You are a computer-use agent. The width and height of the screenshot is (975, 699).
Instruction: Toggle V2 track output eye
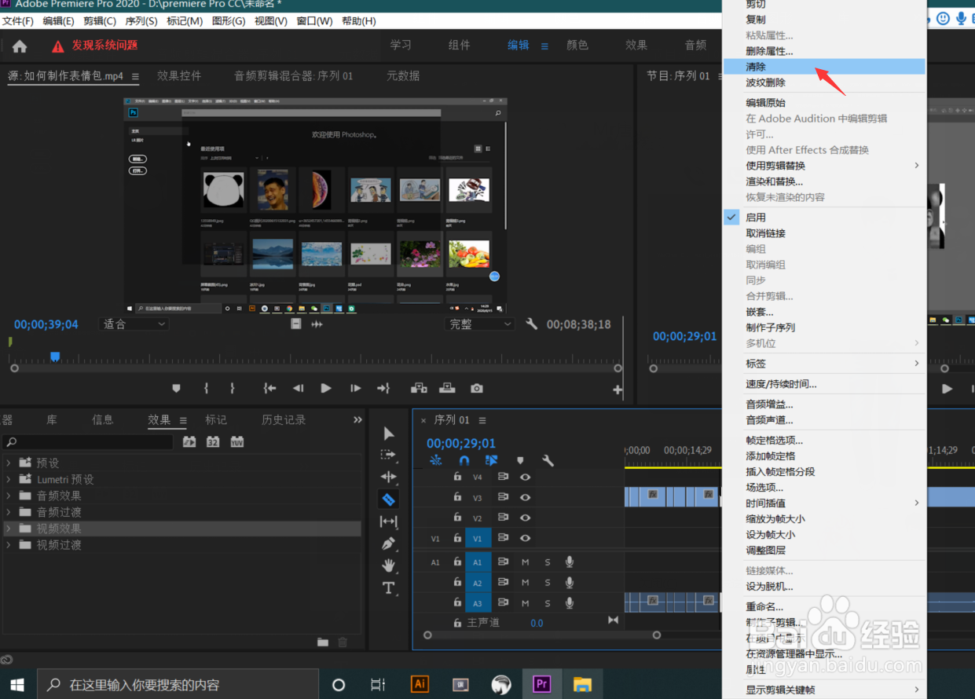[525, 518]
